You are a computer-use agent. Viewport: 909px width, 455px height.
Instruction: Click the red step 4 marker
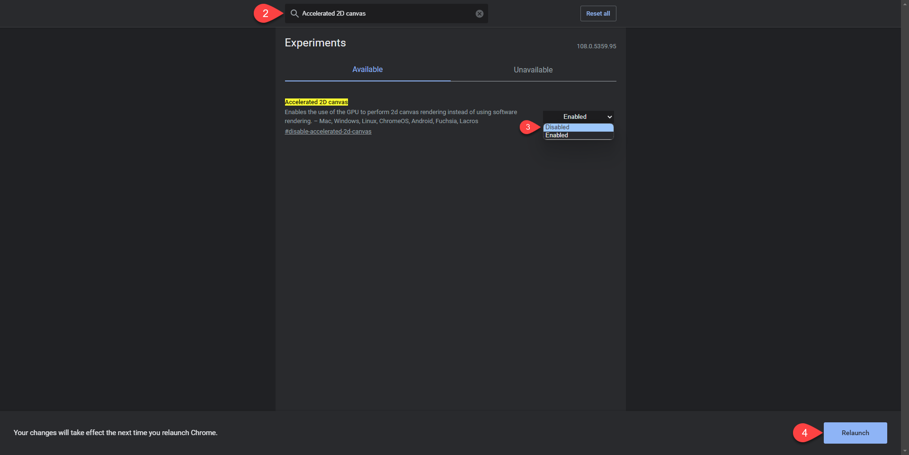tap(804, 433)
